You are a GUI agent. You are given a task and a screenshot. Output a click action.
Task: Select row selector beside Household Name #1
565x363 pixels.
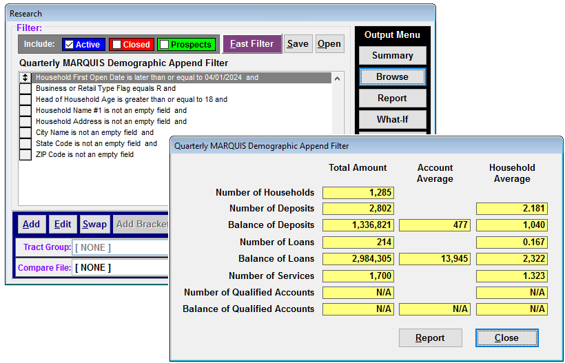click(25, 111)
